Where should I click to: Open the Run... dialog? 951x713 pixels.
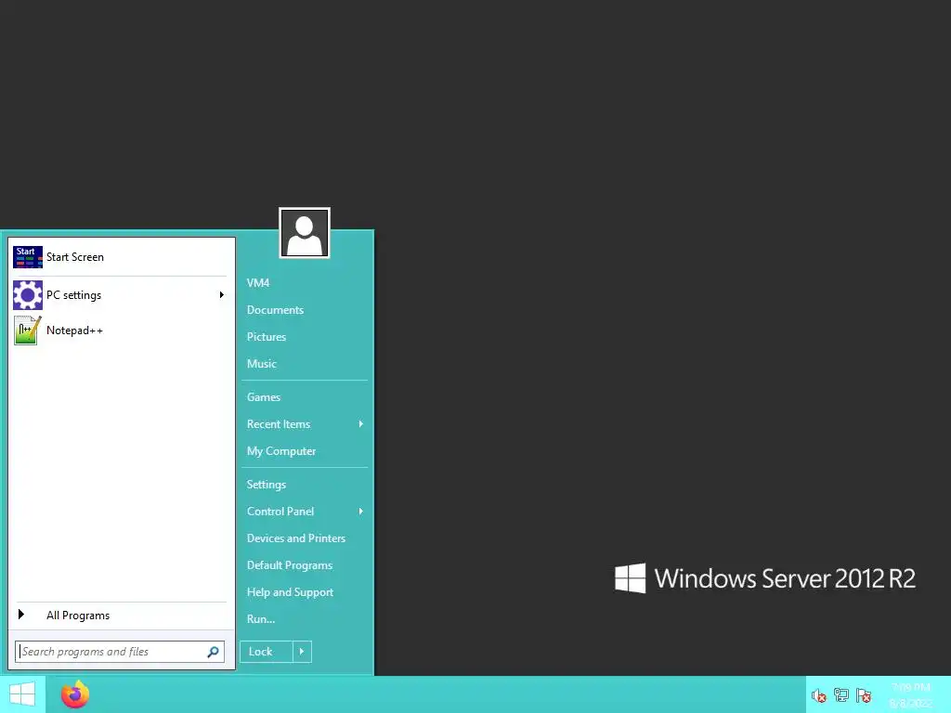261,619
